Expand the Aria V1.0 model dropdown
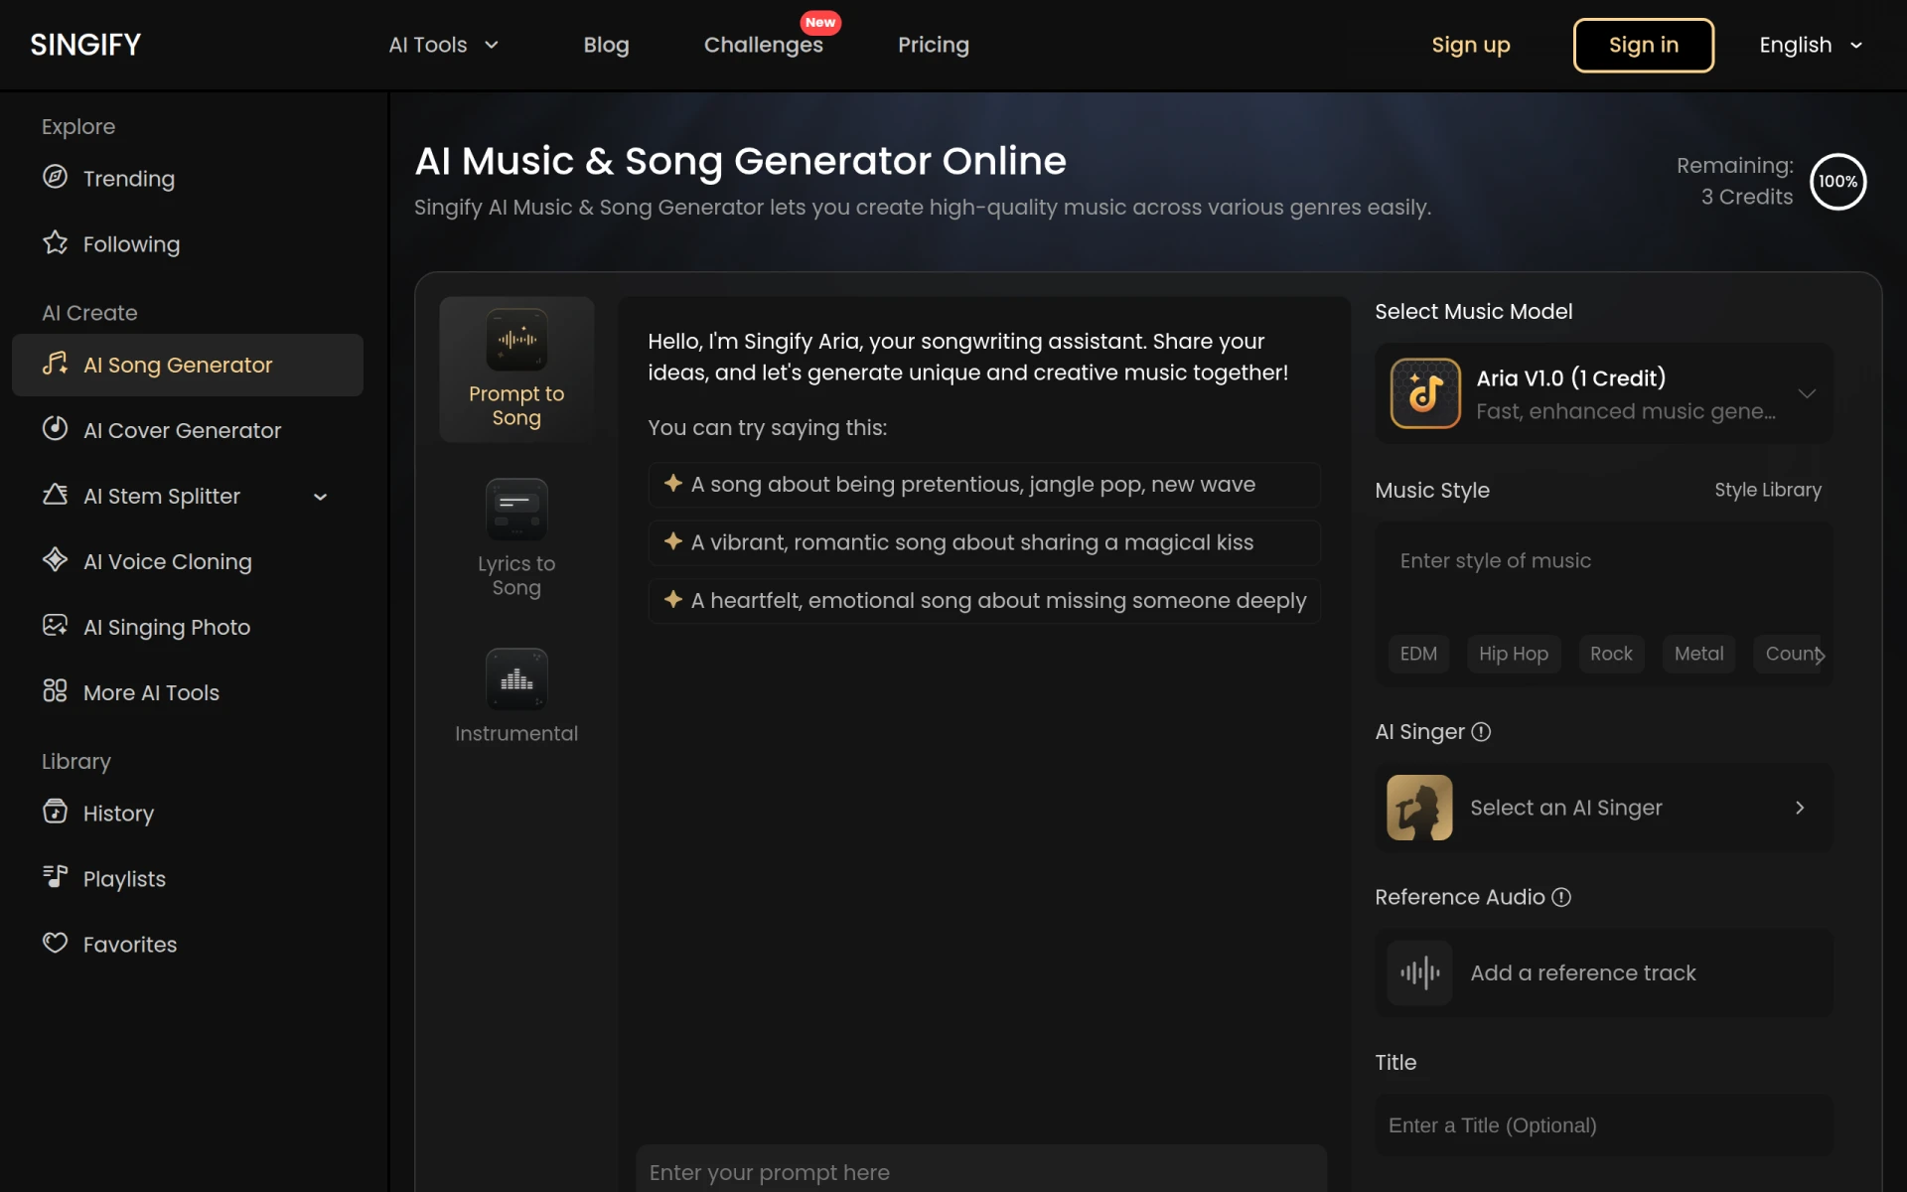The height and width of the screenshot is (1192, 1907). pyautogui.click(x=1604, y=393)
